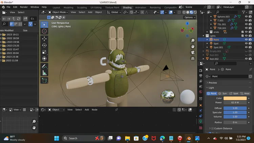Hide Spot.001 light with eye icon
This screenshot has width=254, height=143.
(246, 47)
